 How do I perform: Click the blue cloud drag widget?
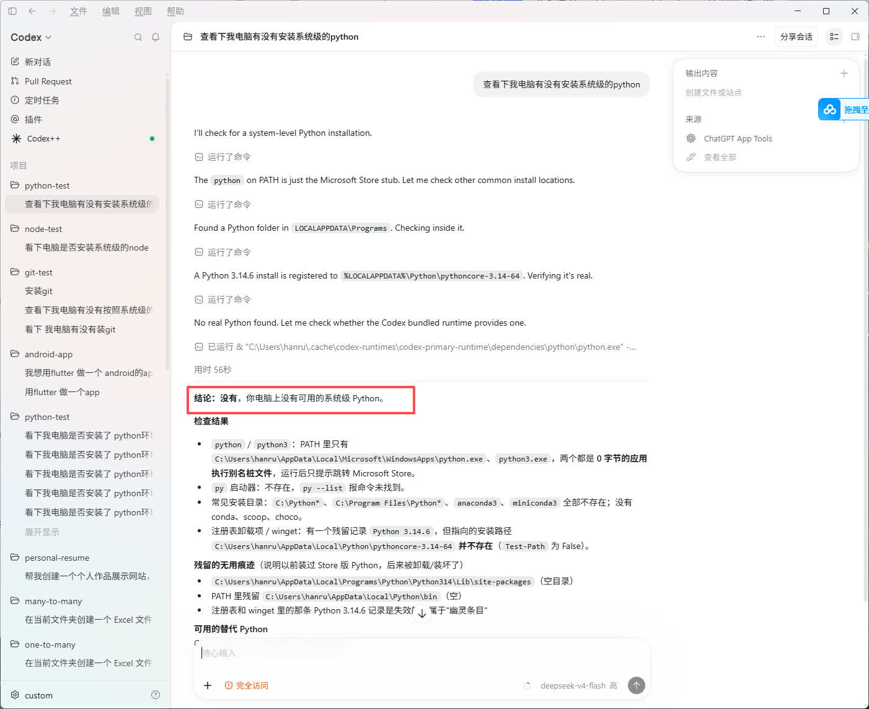pos(829,110)
